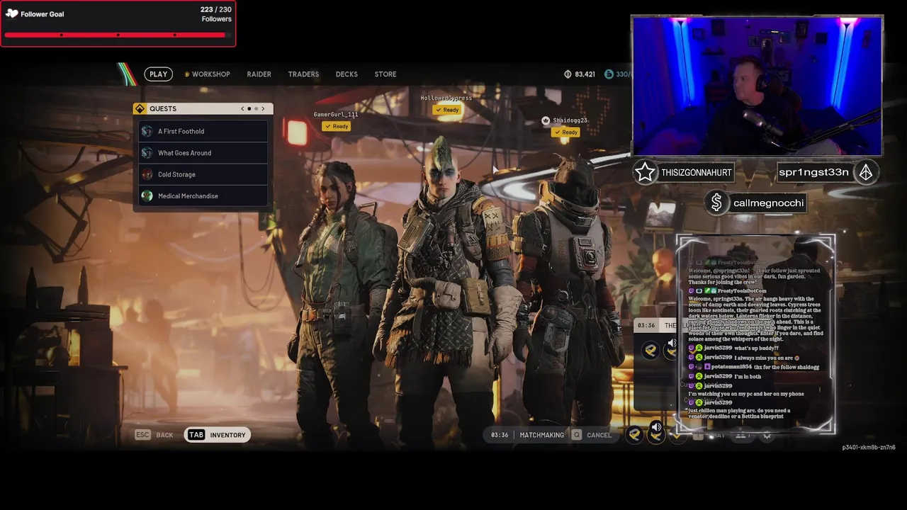
Task: Click the speaker volume icon in bottom bar
Action: tap(656, 427)
